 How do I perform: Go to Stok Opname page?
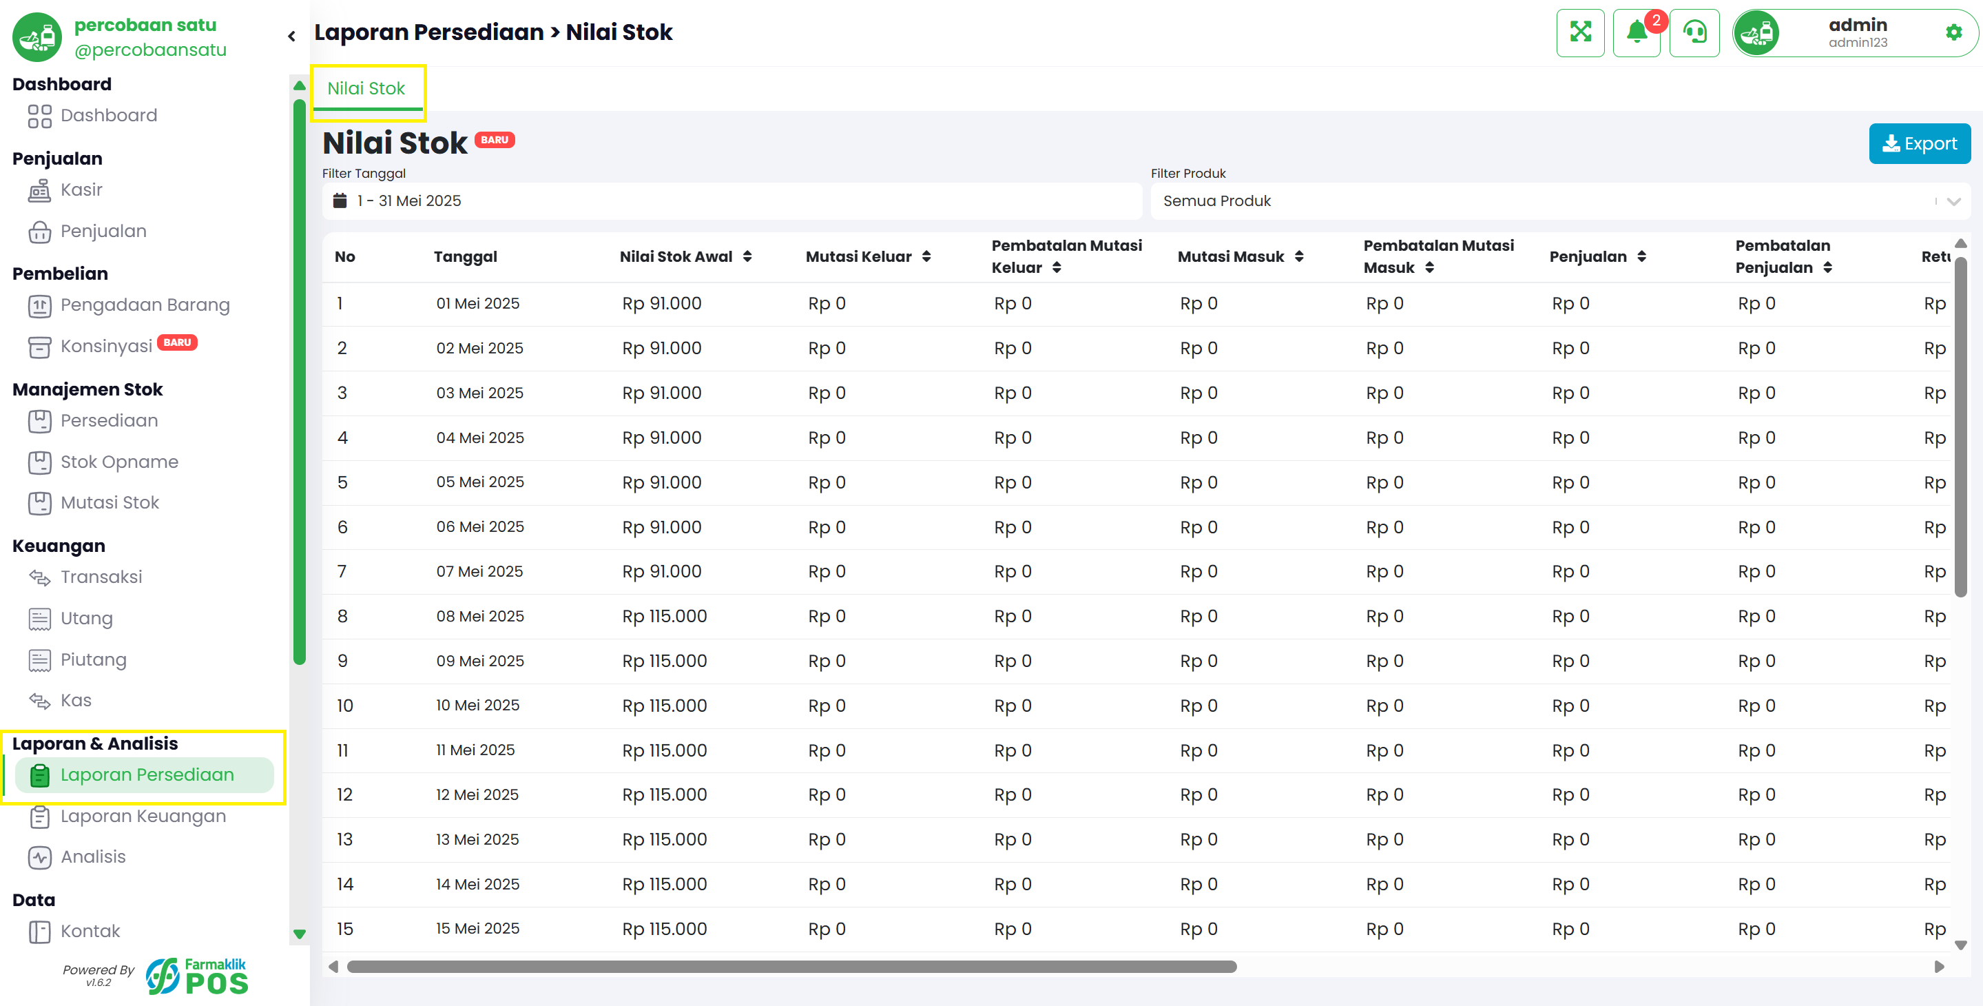[x=118, y=462]
